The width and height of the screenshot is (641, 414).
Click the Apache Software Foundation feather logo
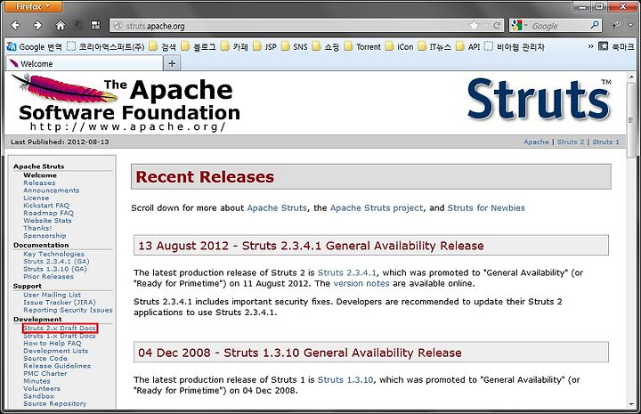point(126,102)
